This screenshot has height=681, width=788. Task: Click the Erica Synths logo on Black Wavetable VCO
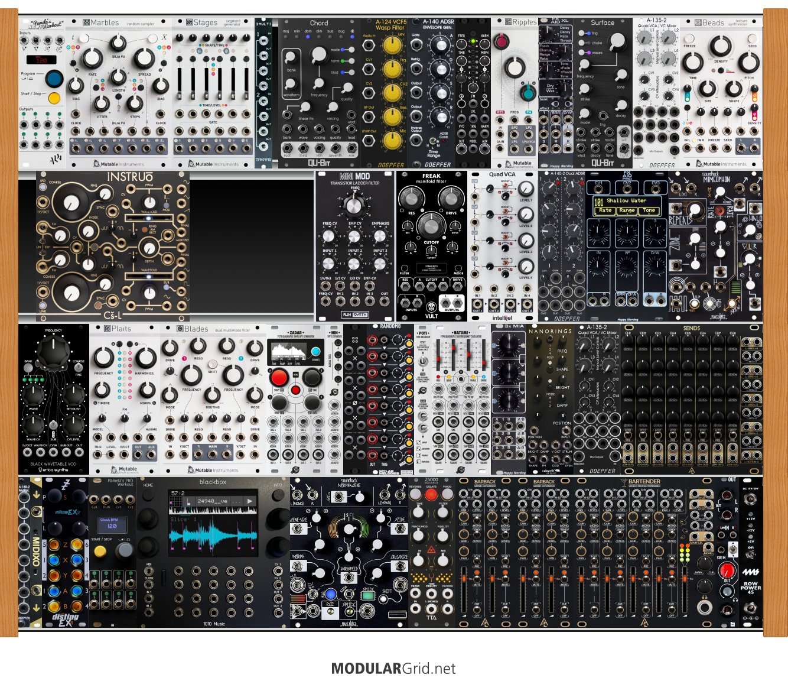pos(53,470)
